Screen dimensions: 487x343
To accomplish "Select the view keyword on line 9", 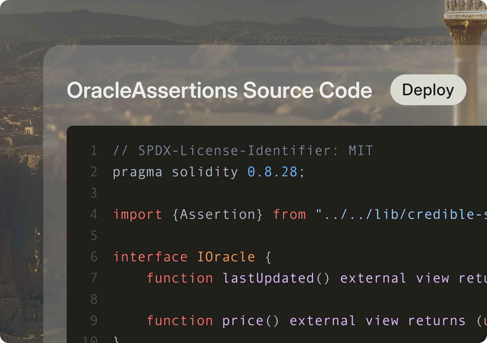I will [383, 320].
